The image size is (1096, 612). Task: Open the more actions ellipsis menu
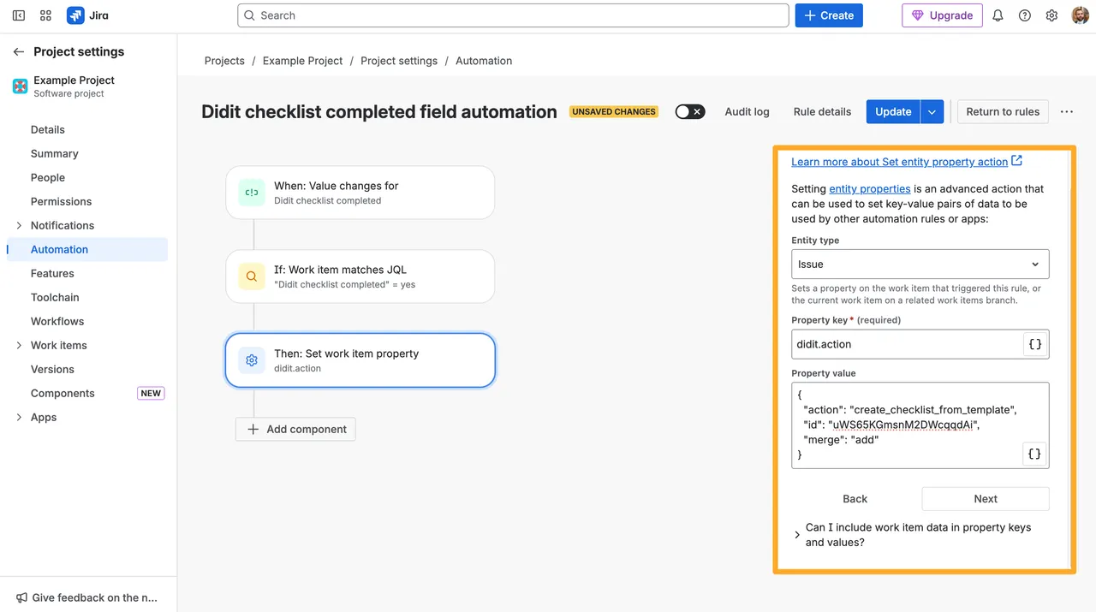pos(1066,111)
